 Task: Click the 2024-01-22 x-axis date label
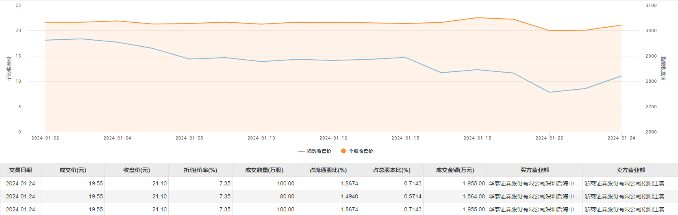pos(549,138)
